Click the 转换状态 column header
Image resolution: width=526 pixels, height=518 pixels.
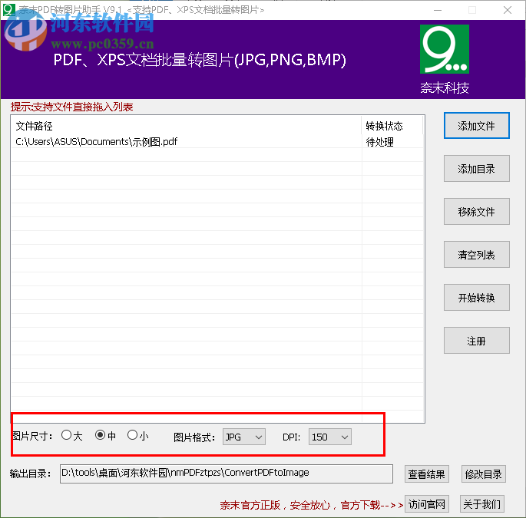click(392, 126)
